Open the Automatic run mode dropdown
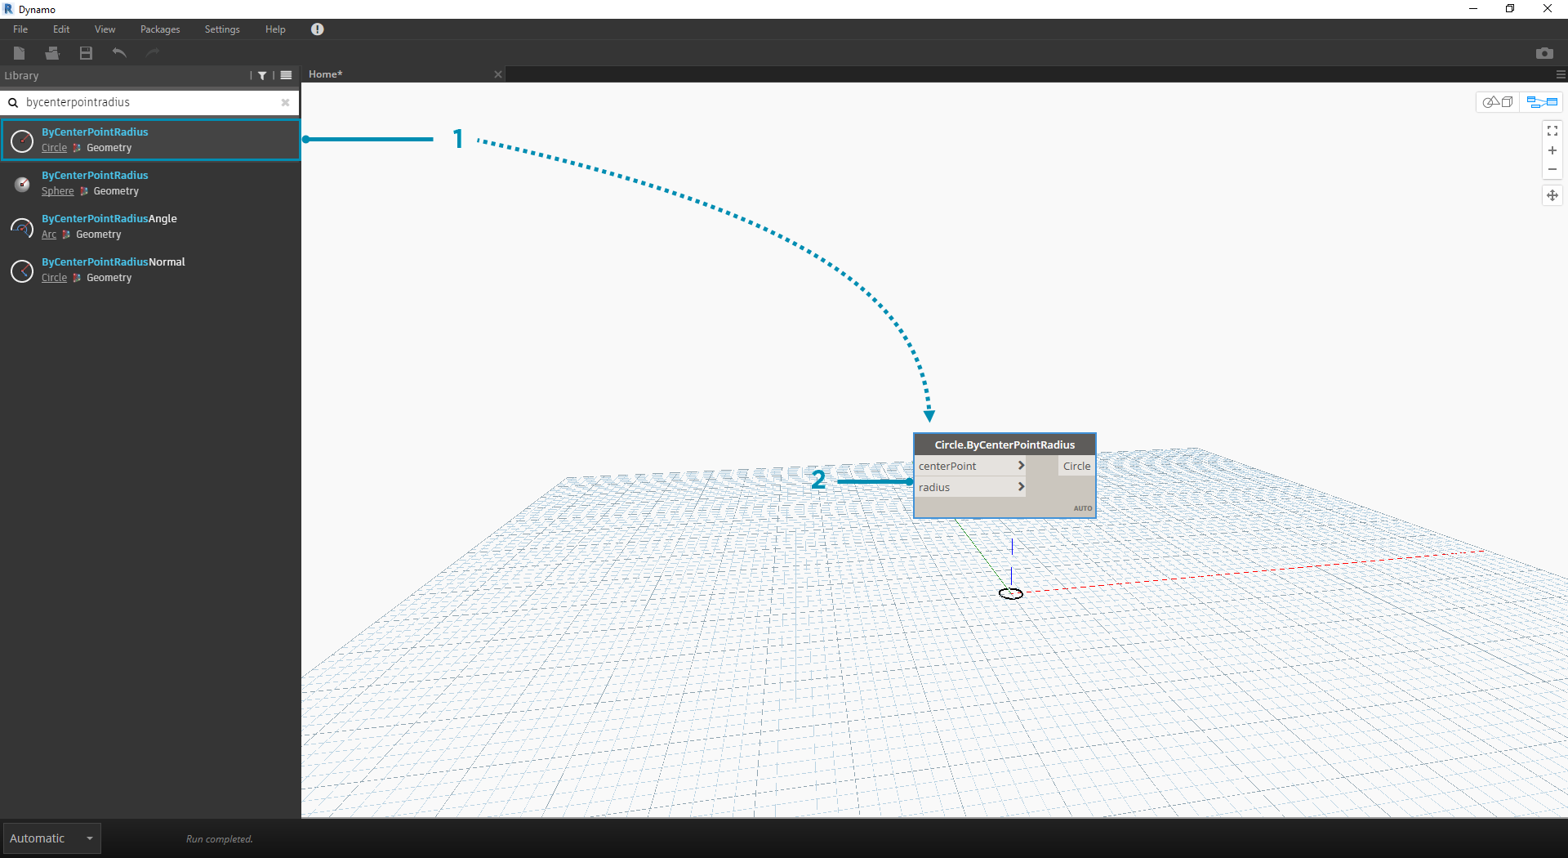The width and height of the screenshot is (1568, 858). point(51,838)
